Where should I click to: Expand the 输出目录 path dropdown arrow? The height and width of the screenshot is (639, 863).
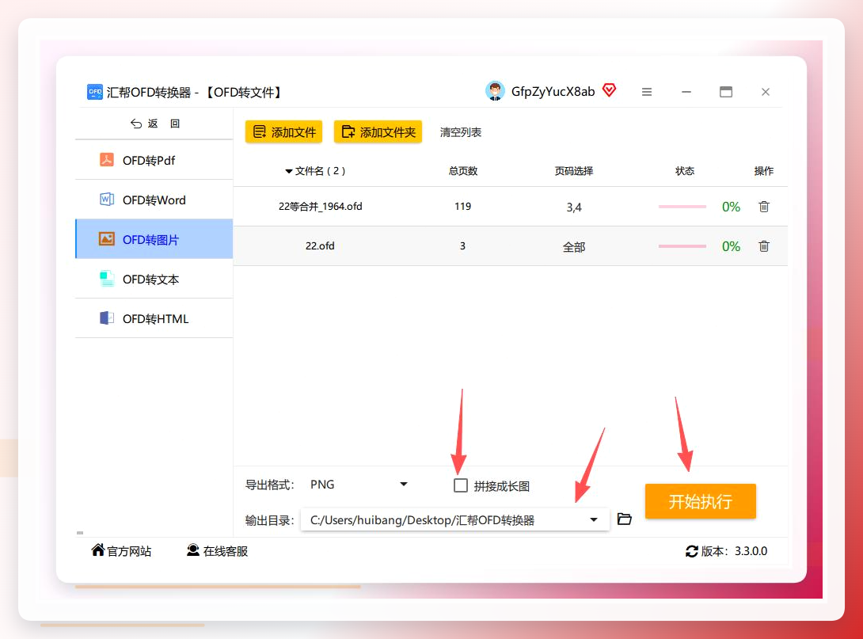(593, 519)
